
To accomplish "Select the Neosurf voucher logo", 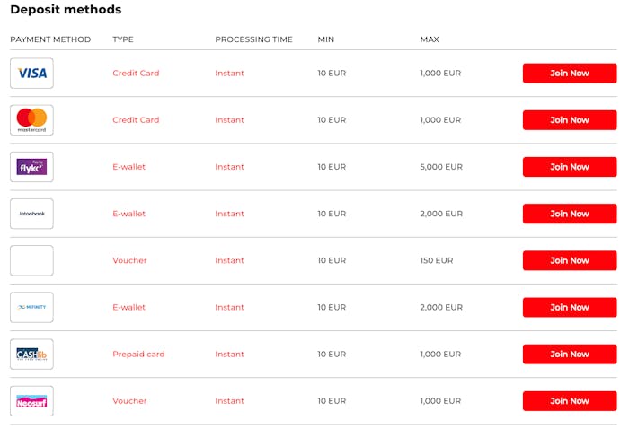I will [31, 401].
